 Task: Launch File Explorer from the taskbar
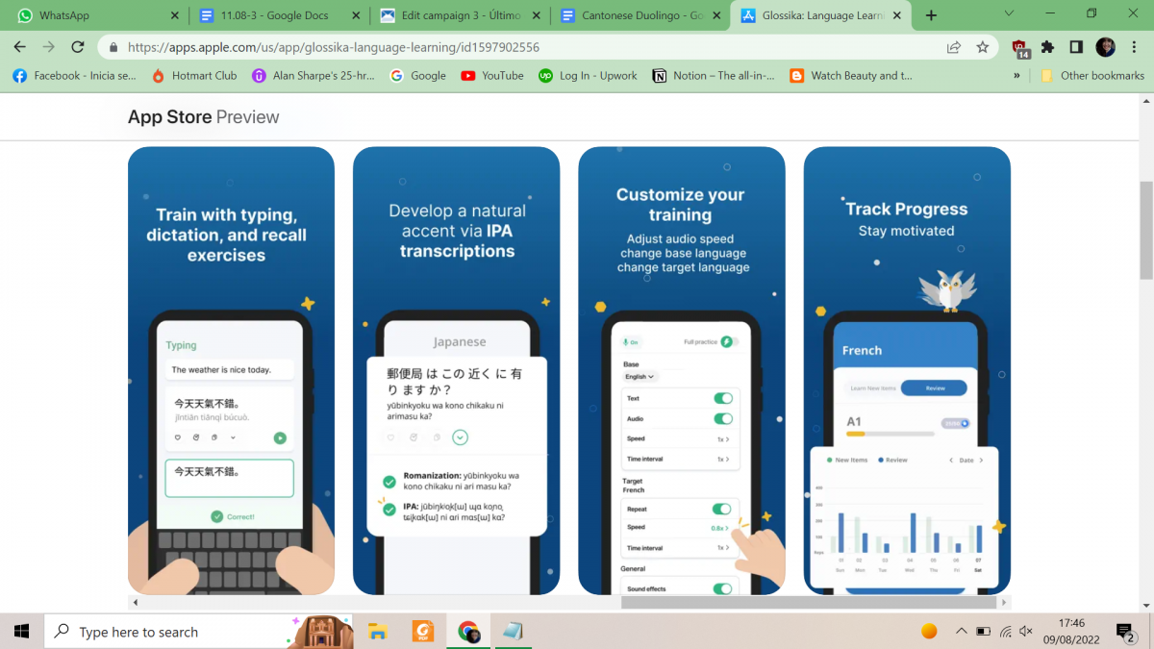pyautogui.click(x=377, y=632)
